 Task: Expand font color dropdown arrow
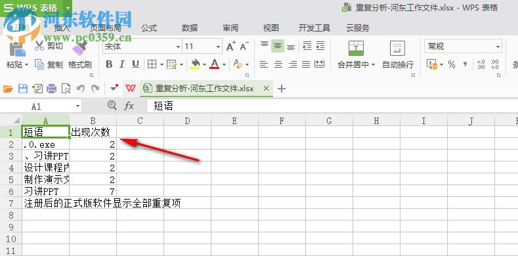point(224,64)
